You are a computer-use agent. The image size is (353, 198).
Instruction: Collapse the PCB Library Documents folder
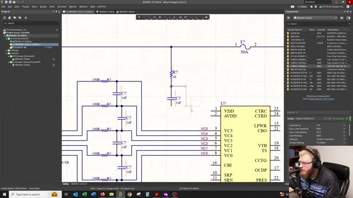(x=9, y=56)
